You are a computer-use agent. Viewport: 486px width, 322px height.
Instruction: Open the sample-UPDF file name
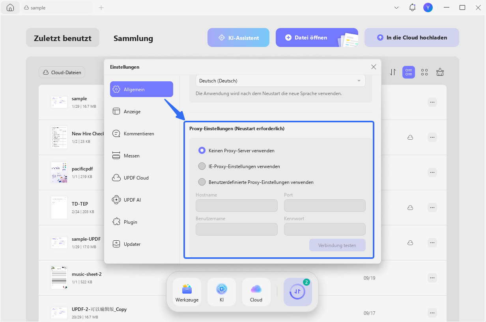point(86,239)
